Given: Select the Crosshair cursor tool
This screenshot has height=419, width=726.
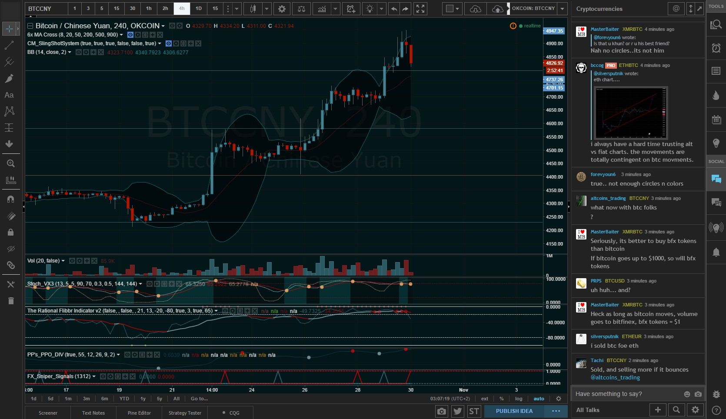Looking at the screenshot, I should point(10,29).
